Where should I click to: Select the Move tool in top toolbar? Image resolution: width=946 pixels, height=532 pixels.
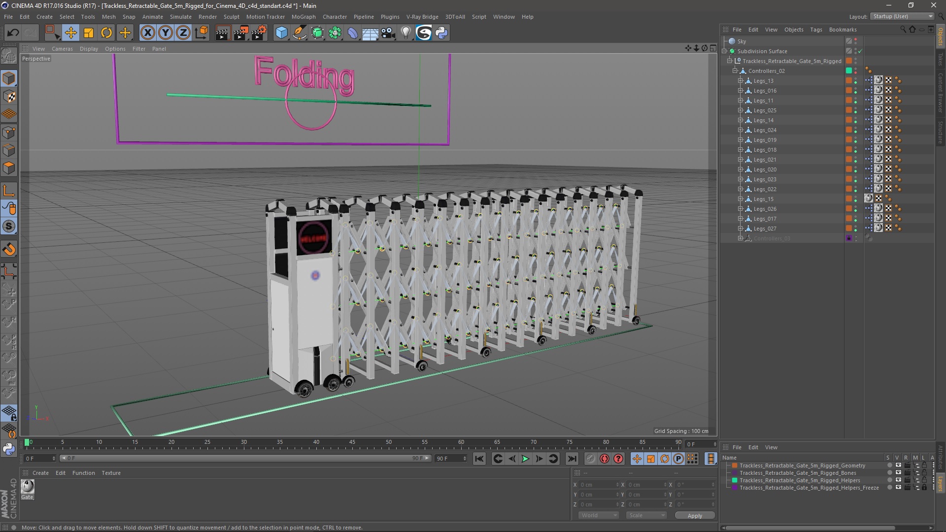pos(70,33)
